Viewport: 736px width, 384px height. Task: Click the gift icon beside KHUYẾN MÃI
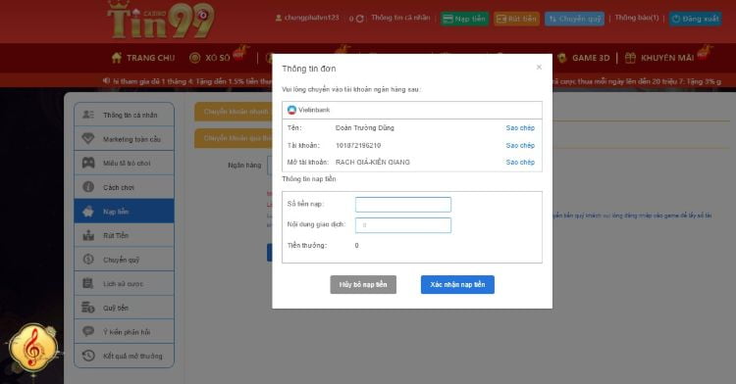[x=630, y=58]
